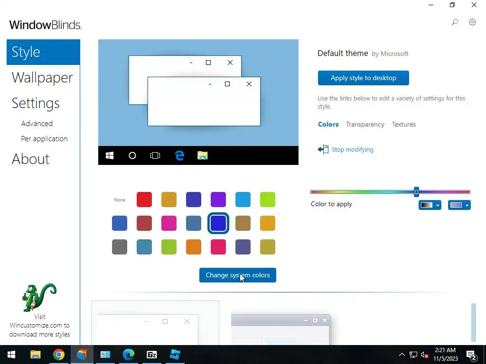Pick the gold swatch in top row
Screen dimensions: 486x364
coord(169,200)
